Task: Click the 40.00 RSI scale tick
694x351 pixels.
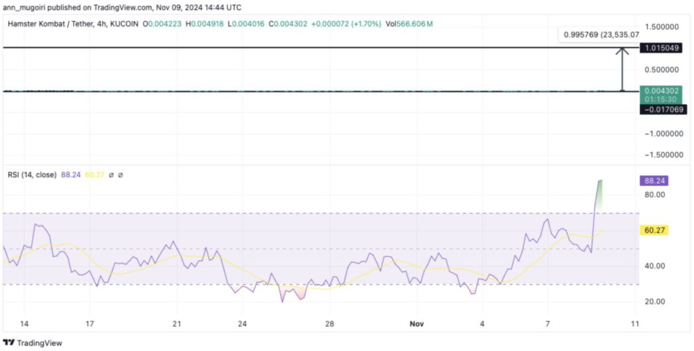Action: (x=654, y=266)
